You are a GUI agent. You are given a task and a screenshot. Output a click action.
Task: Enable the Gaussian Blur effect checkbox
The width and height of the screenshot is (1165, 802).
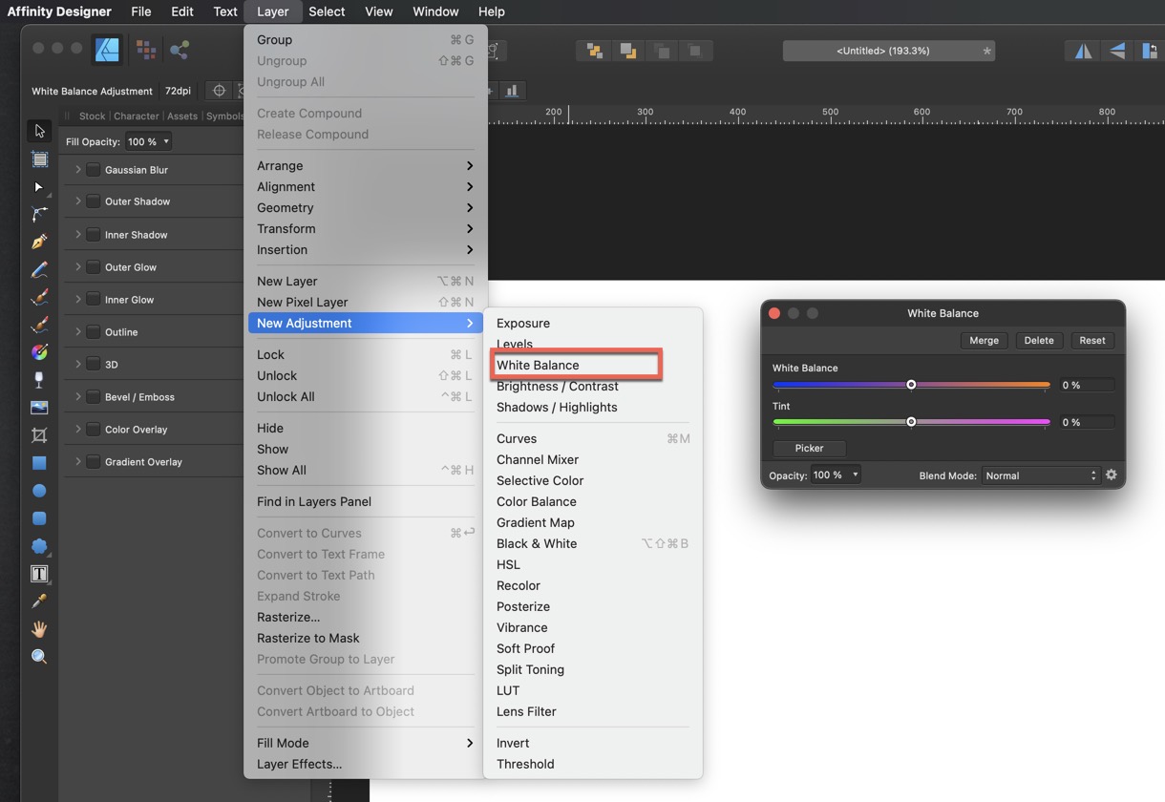point(93,170)
